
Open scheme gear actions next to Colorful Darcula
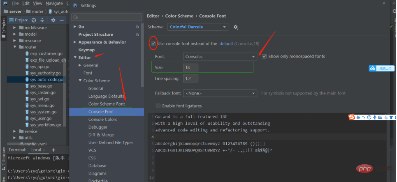236,27
